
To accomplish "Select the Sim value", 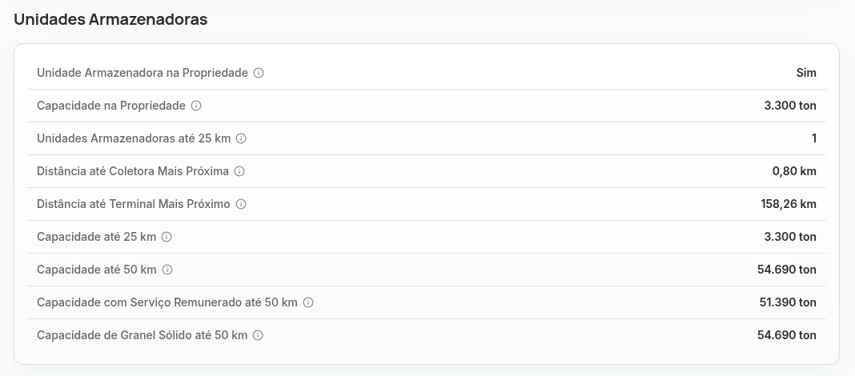I will [x=806, y=73].
